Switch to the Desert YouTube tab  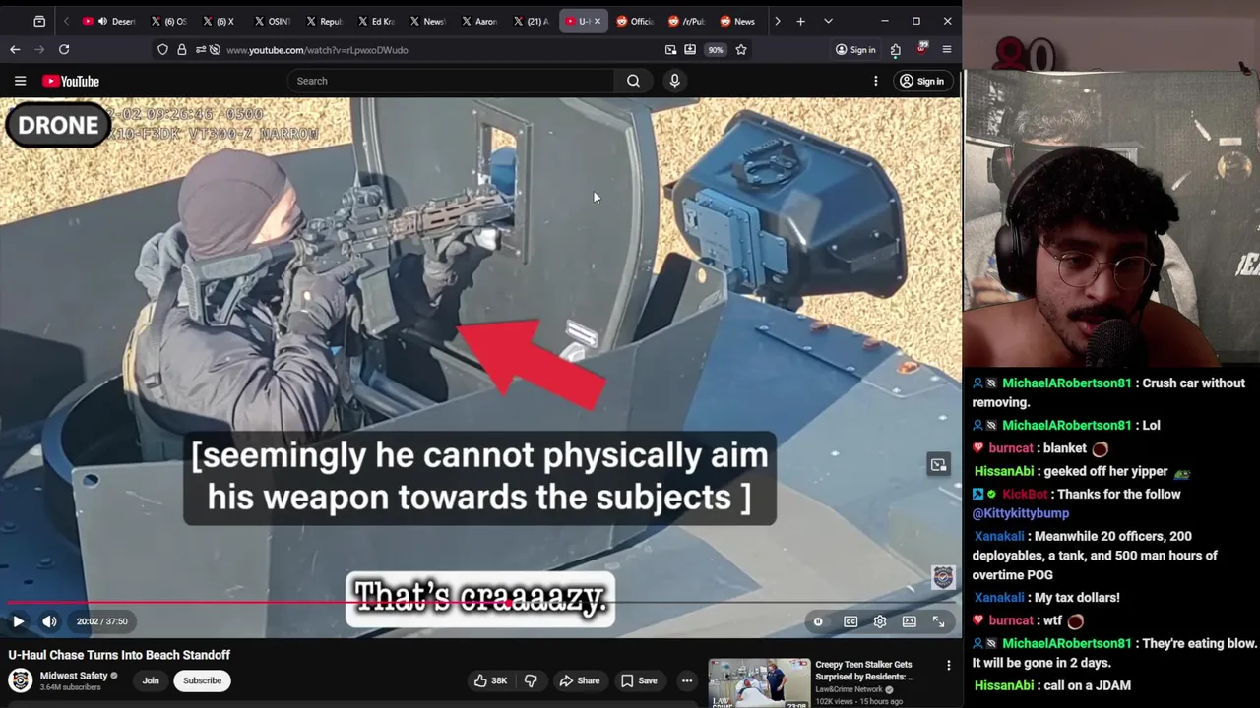click(x=108, y=21)
